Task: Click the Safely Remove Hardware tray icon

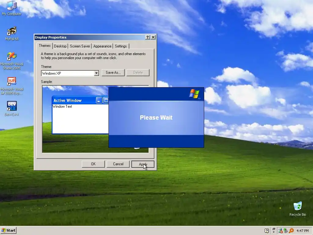Action: click(286, 231)
